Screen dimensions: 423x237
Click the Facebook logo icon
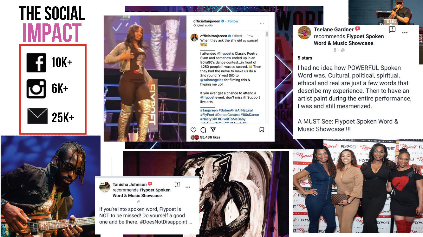tap(36, 63)
